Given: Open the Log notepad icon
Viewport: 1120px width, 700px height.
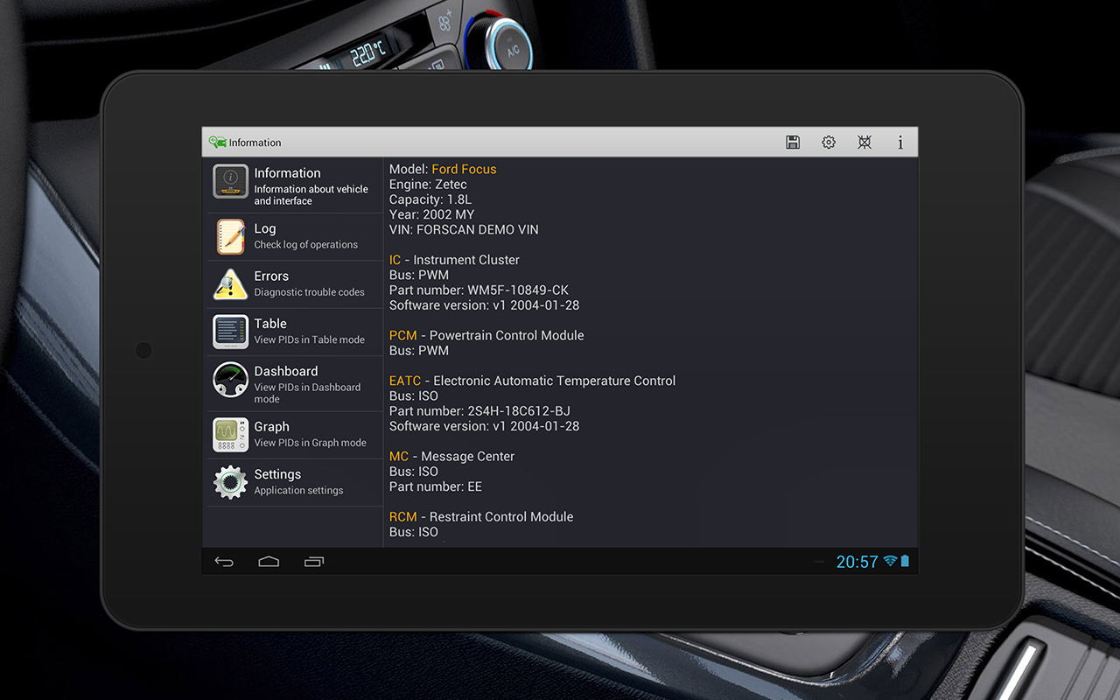Looking at the screenshot, I should tap(229, 235).
